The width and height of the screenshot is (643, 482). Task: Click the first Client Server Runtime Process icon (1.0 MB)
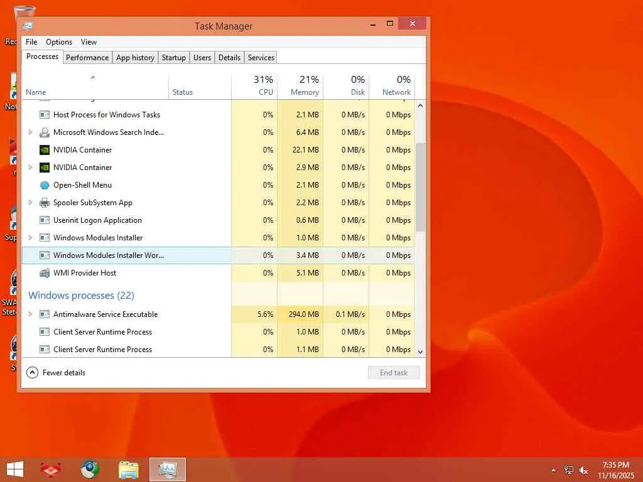[x=45, y=332]
